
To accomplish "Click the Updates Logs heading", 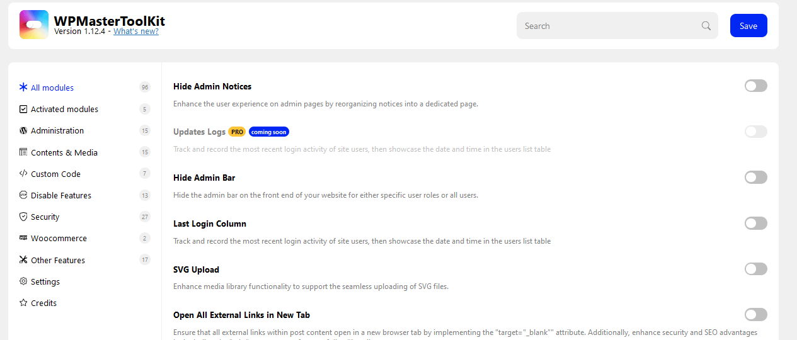I will (x=199, y=132).
